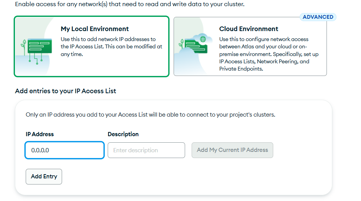This screenshot has width=361, height=201.
Task: Click the IP Address field label
Action: click(39, 134)
